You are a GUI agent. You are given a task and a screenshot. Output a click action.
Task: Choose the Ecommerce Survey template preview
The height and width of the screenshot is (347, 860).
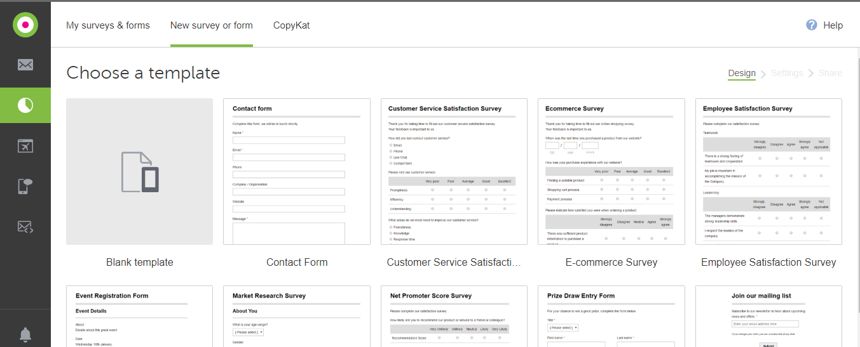[611, 171]
